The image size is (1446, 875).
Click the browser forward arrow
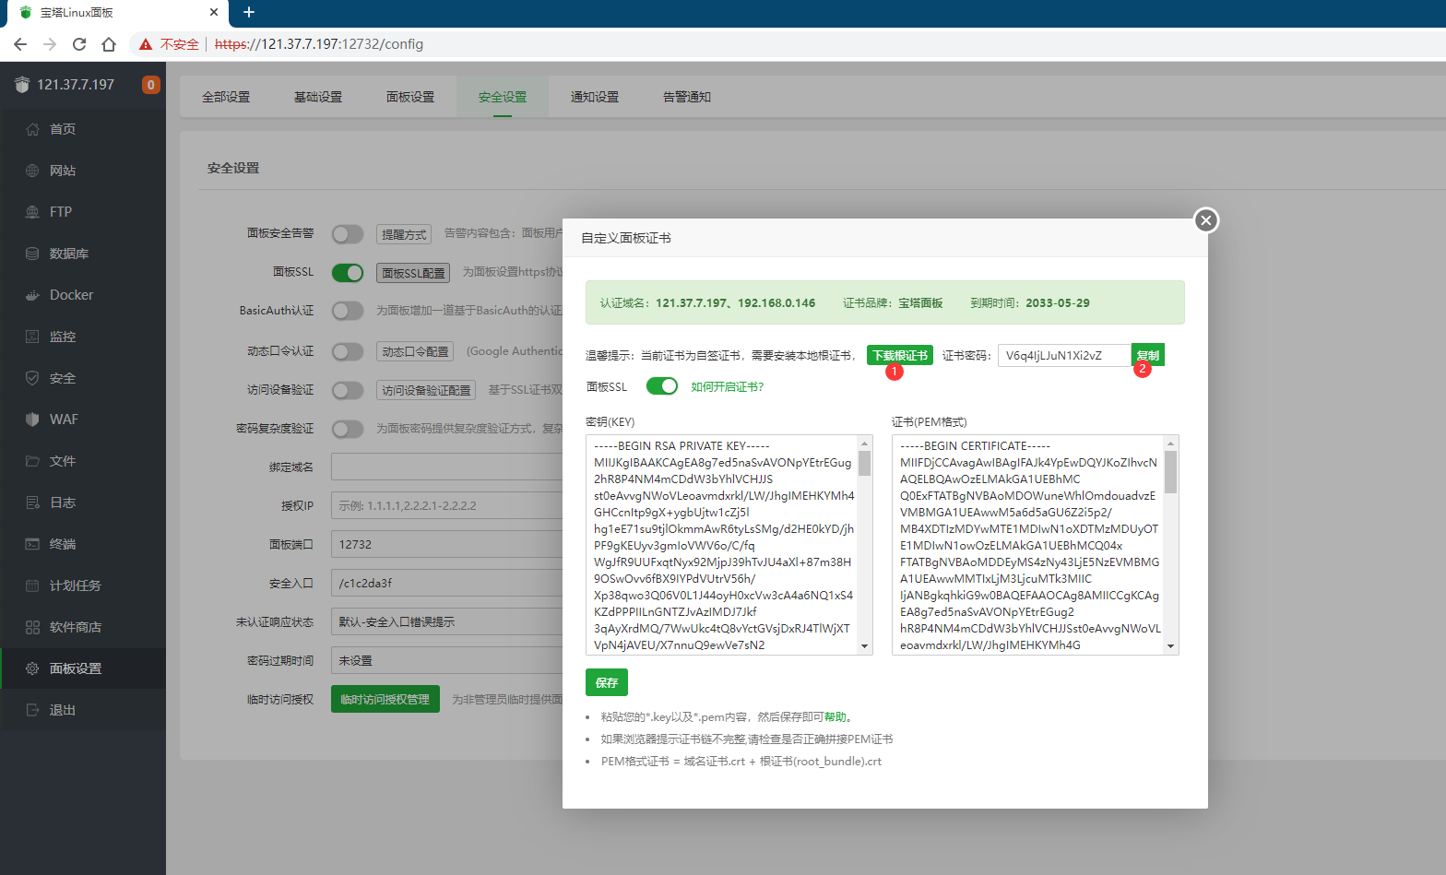50,44
